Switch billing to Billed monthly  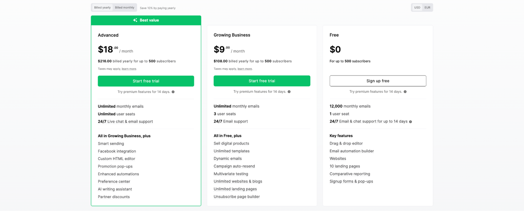[x=124, y=8]
